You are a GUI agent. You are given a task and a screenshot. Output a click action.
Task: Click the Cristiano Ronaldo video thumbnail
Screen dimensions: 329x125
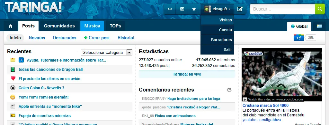click(x=281, y=75)
